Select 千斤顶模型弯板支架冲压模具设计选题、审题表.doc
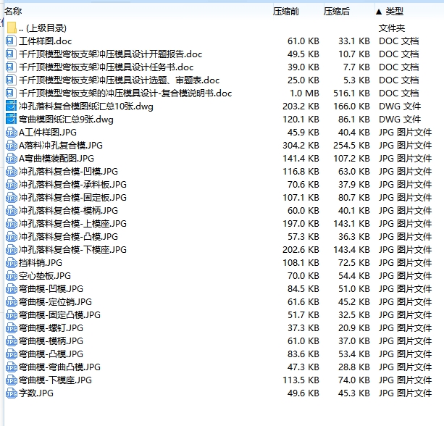 (x=120, y=80)
